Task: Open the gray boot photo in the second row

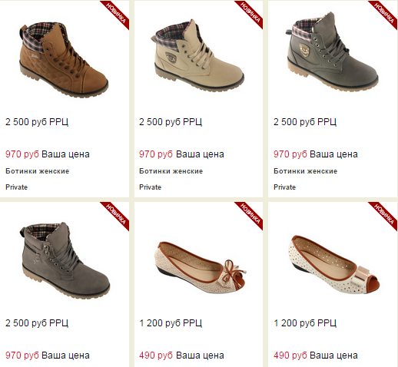Action: tap(65, 260)
